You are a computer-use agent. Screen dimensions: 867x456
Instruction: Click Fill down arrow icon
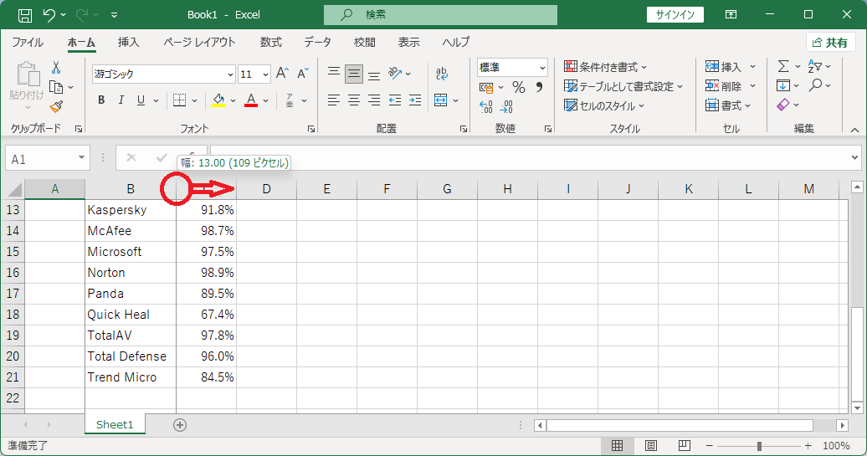[x=783, y=85]
